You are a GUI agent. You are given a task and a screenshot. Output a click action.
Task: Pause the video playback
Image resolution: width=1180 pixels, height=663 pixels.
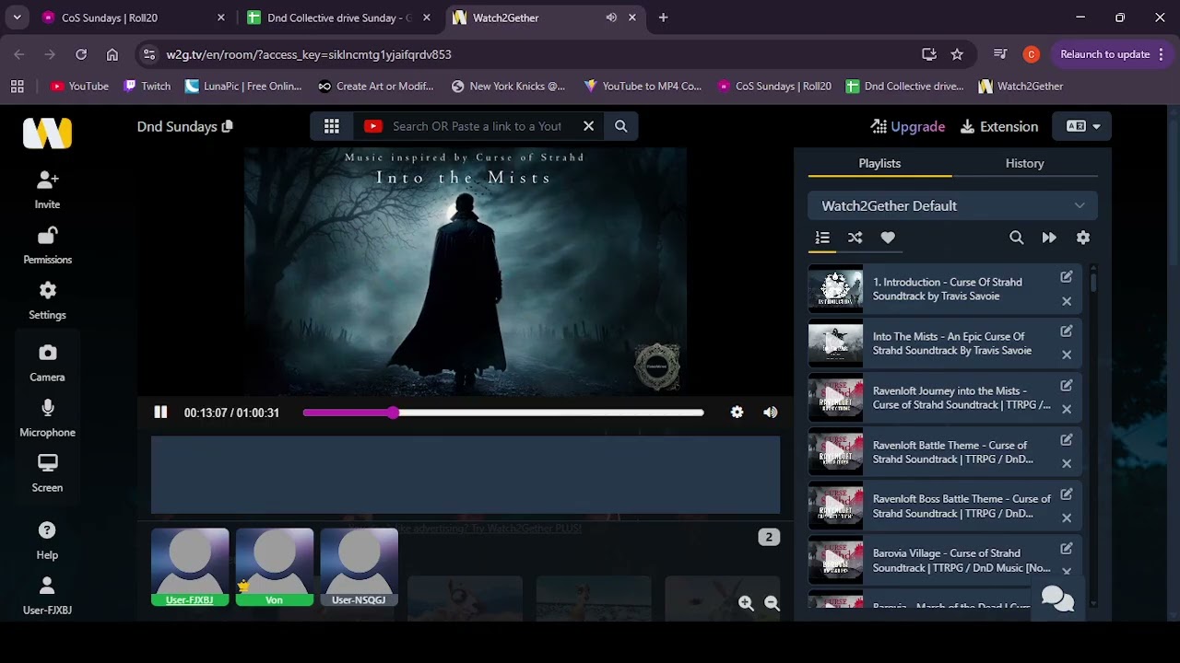pos(160,413)
